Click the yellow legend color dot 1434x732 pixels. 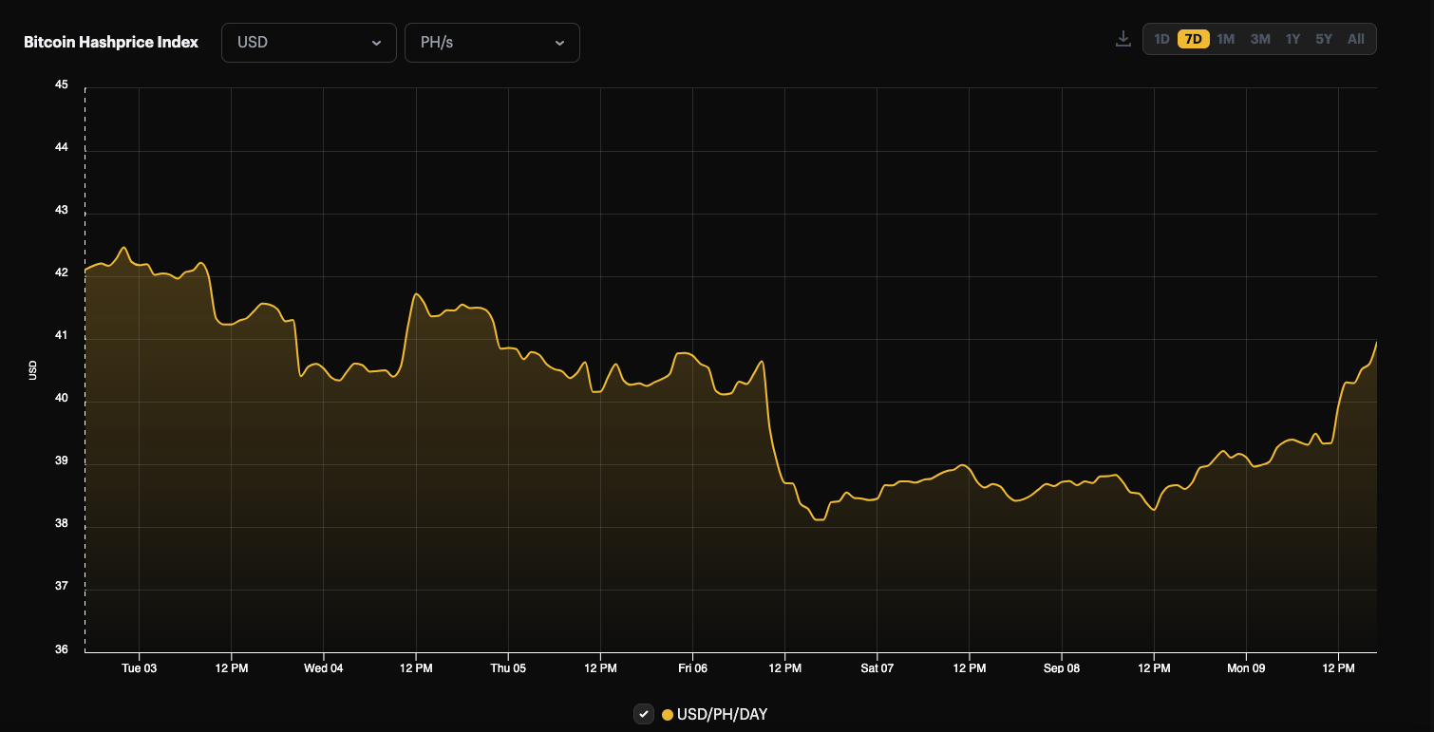coord(666,714)
